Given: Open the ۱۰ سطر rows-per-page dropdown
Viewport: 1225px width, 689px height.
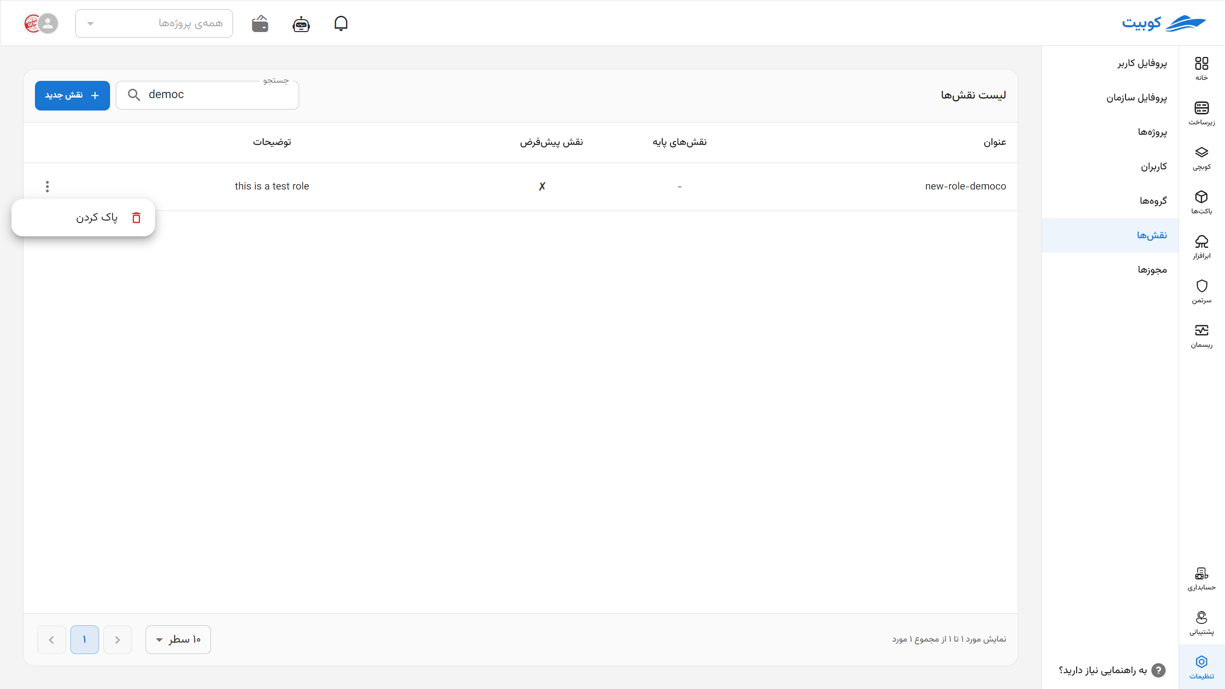Looking at the screenshot, I should 178,640.
